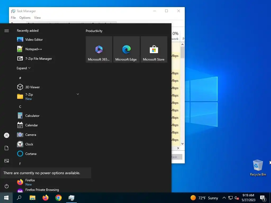Open the network status tray icon
271x203 pixels.
pyautogui.click(x=231, y=198)
